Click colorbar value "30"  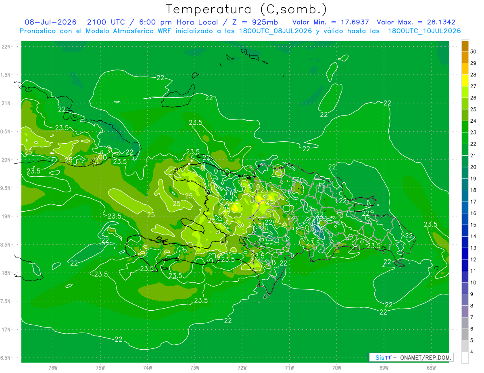473,52
